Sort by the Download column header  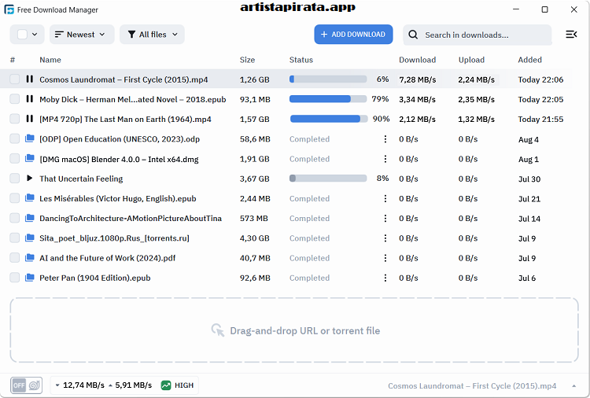pos(417,60)
